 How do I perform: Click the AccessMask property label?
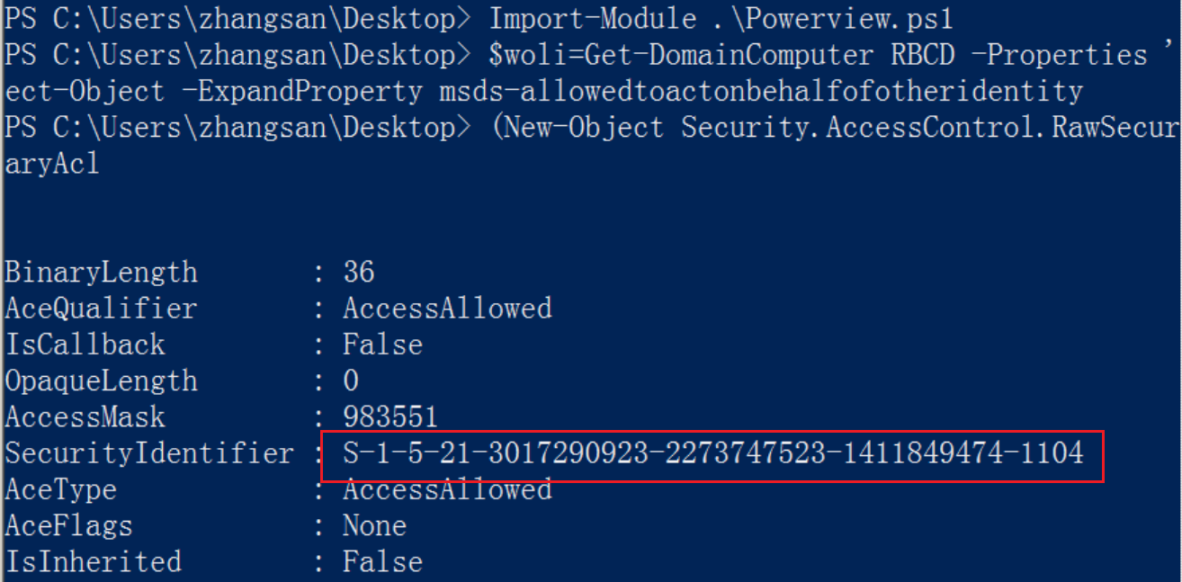[85, 416]
